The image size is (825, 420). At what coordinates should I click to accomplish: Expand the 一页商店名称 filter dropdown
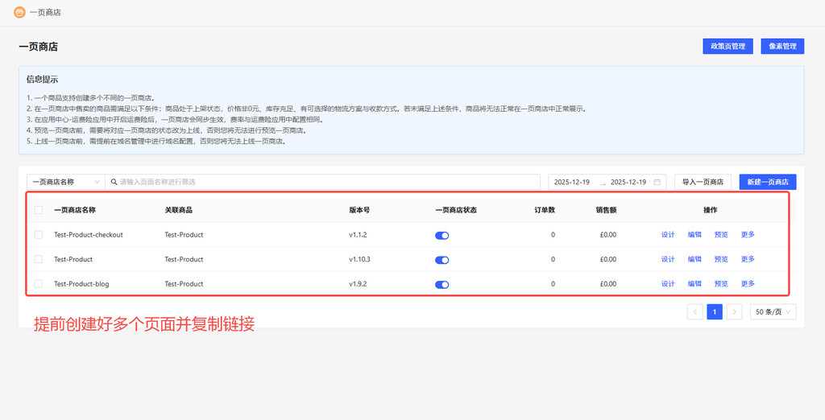pyautogui.click(x=66, y=182)
